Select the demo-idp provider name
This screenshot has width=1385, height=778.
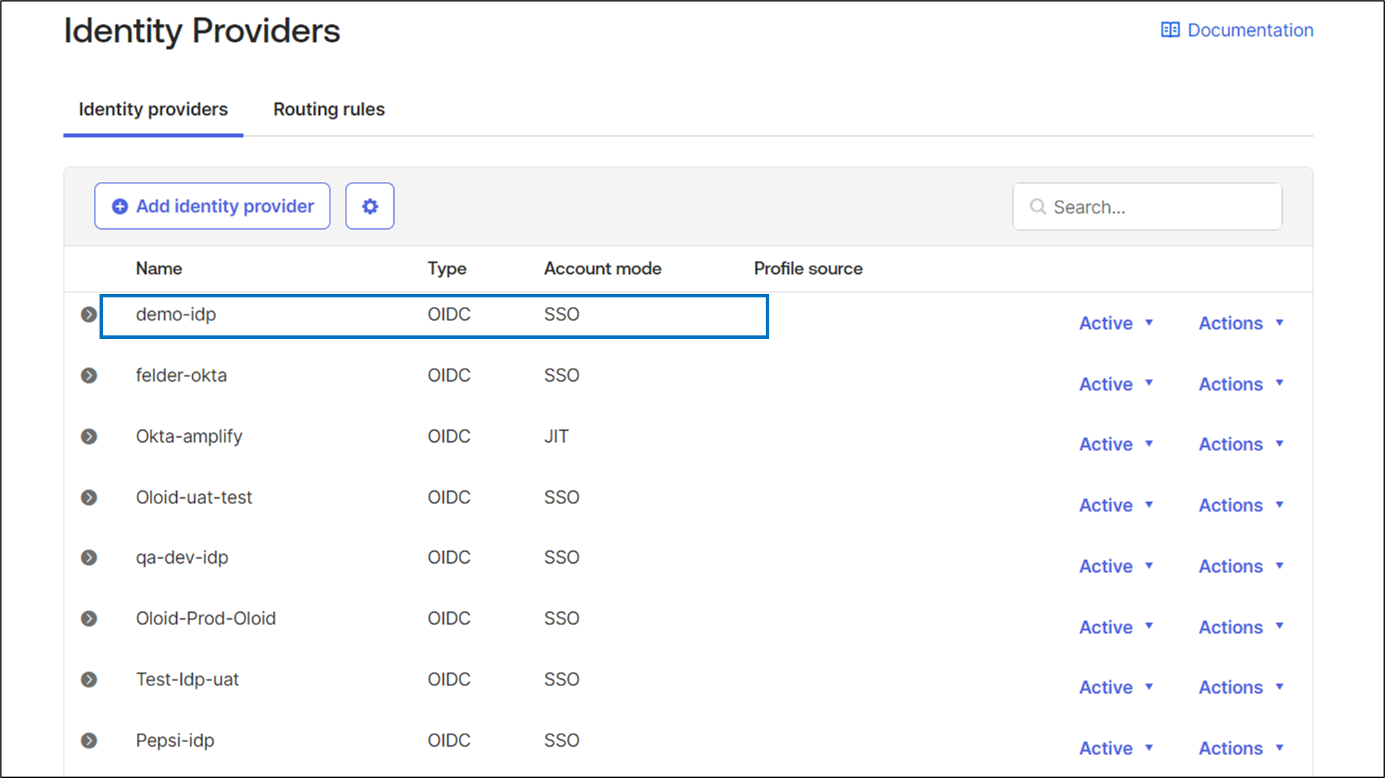pyautogui.click(x=176, y=315)
